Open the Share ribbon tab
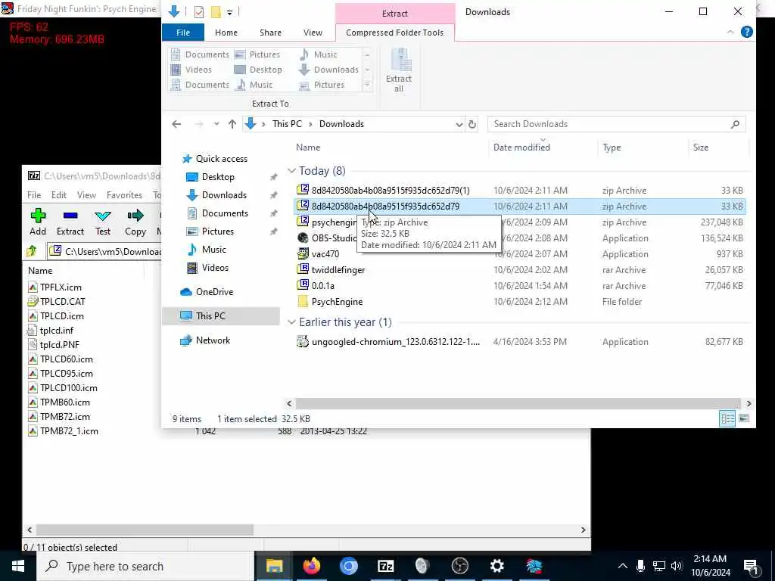Image resolution: width=775 pixels, height=581 pixels. (270, 33)
